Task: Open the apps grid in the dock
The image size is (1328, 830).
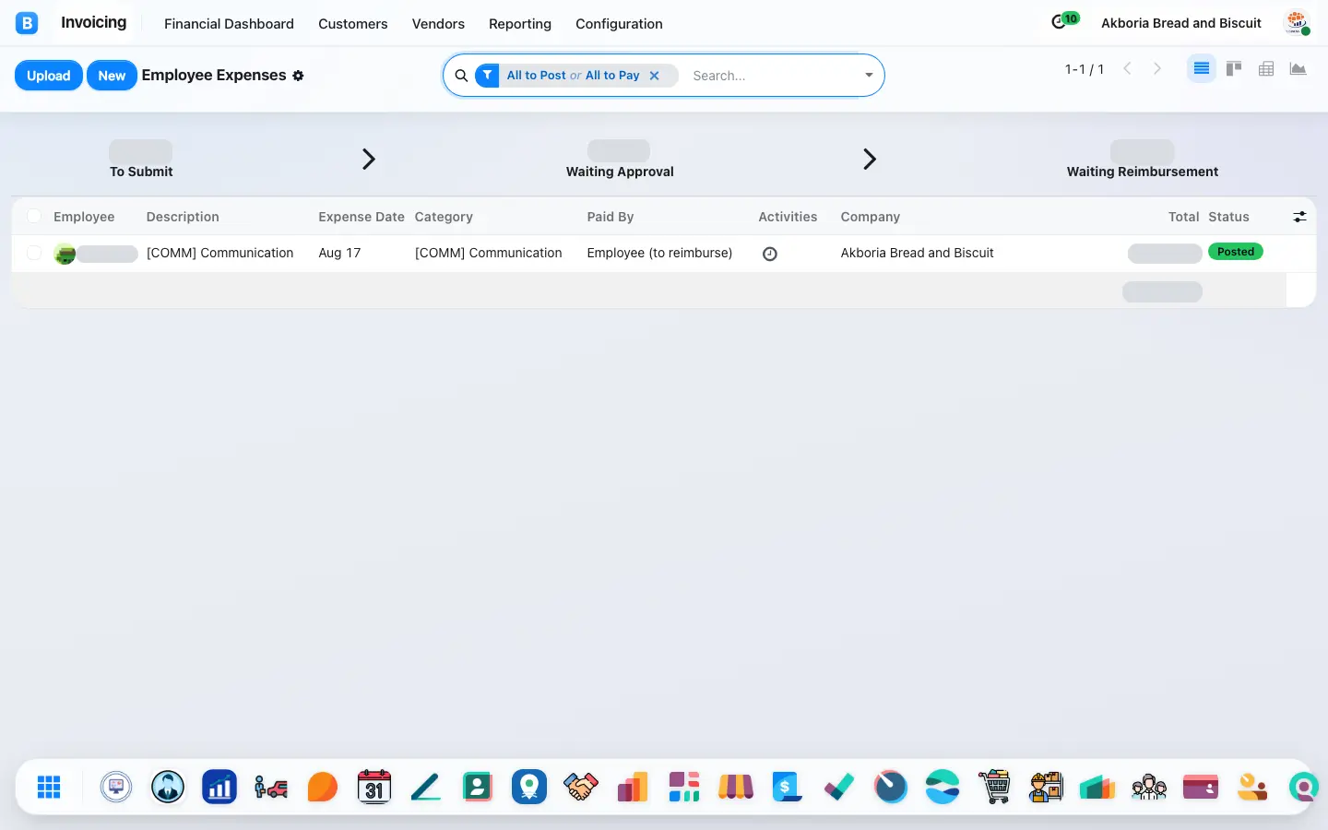Action: [x=49, y=787]
